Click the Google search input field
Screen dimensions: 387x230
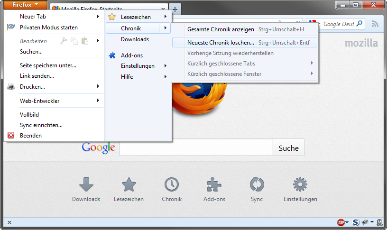tap(196, 147)
